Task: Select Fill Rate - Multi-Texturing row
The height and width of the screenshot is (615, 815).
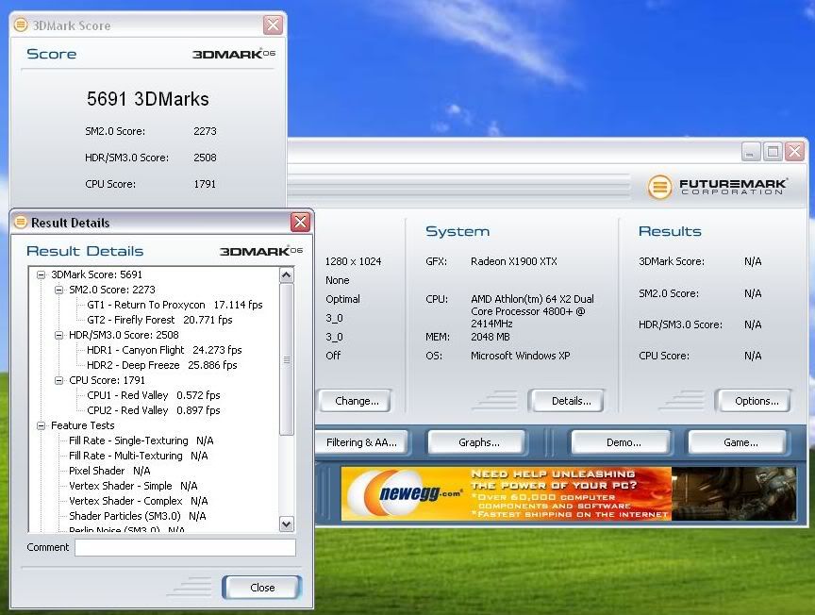Action: coord(139,456)
